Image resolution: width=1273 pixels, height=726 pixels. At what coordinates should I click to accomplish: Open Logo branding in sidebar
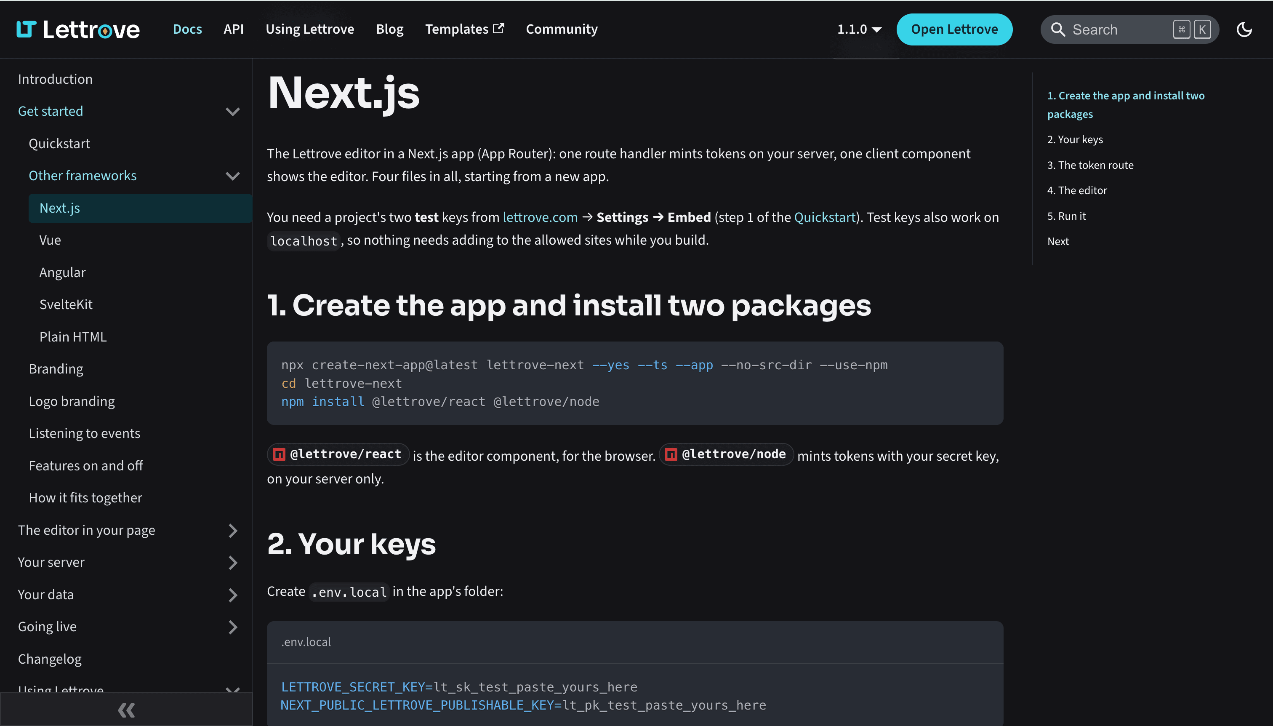click(x=72, y=401)
